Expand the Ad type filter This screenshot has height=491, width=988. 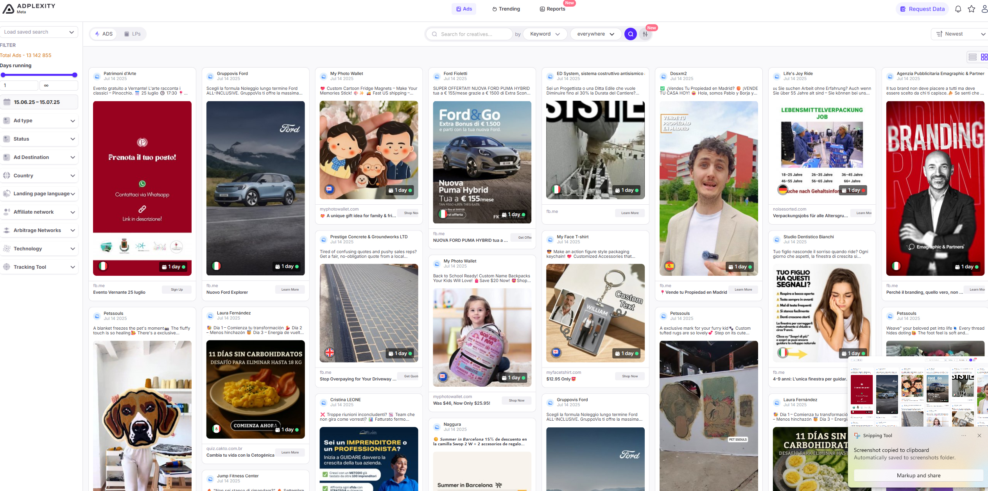click(x=39, y=121)
